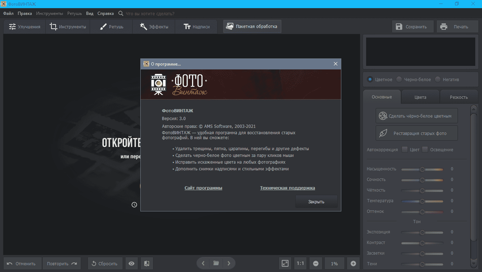Click the right panel scrollbar up arrow
Screen dimensions: 482x272
474,108
